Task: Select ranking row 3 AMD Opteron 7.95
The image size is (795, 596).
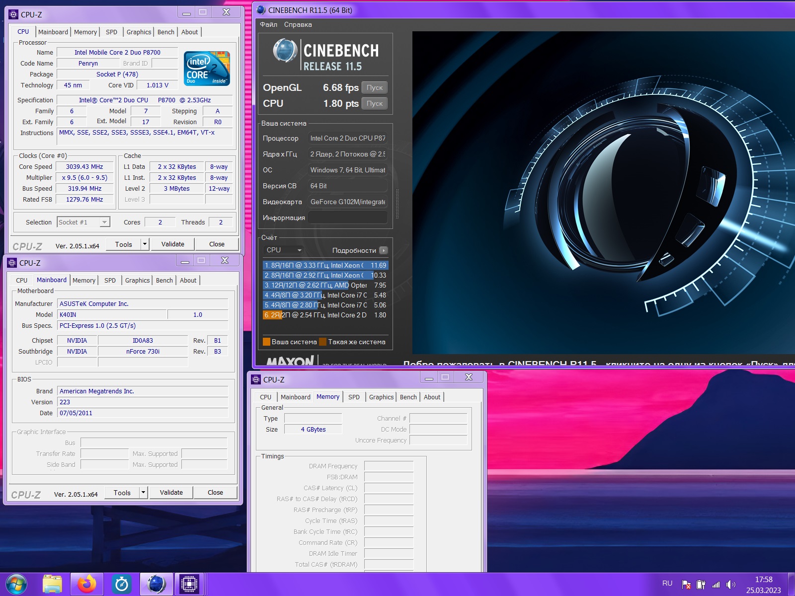Action: pyautogui.click(x=325, y=285)
